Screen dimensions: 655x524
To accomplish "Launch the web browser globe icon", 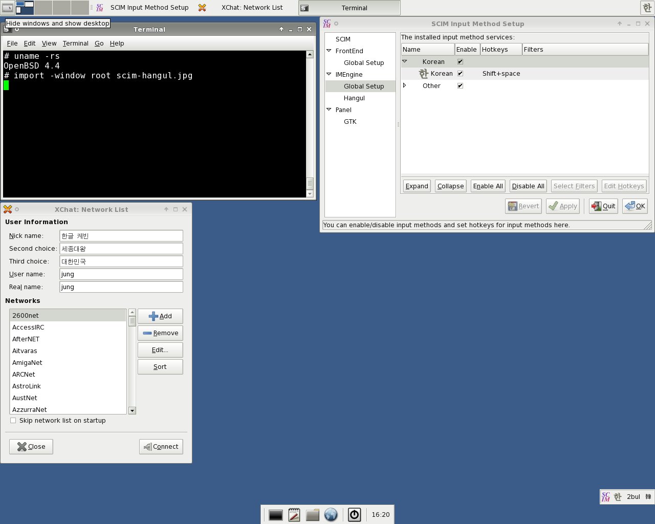I will point(331,515).
